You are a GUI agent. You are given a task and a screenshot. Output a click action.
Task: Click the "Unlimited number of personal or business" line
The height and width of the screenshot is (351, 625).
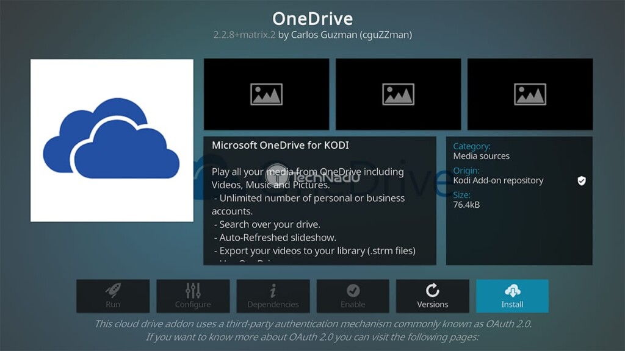coord(309,198)
